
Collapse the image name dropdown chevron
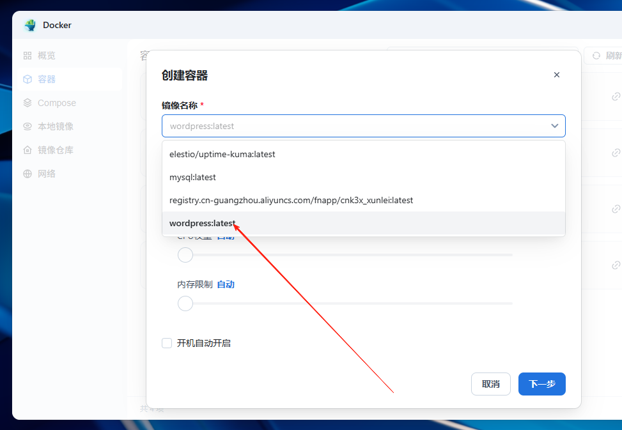point(555,126)
